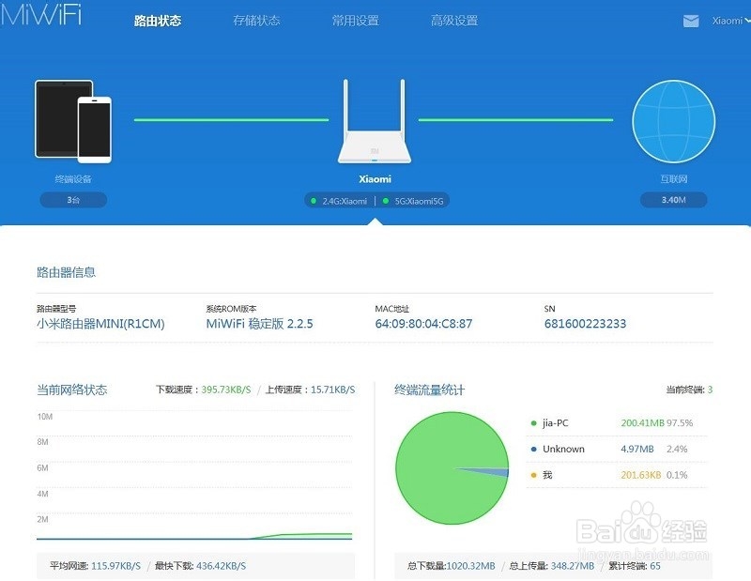Click fastest download 436.42KB/S

tap(221, 566)
